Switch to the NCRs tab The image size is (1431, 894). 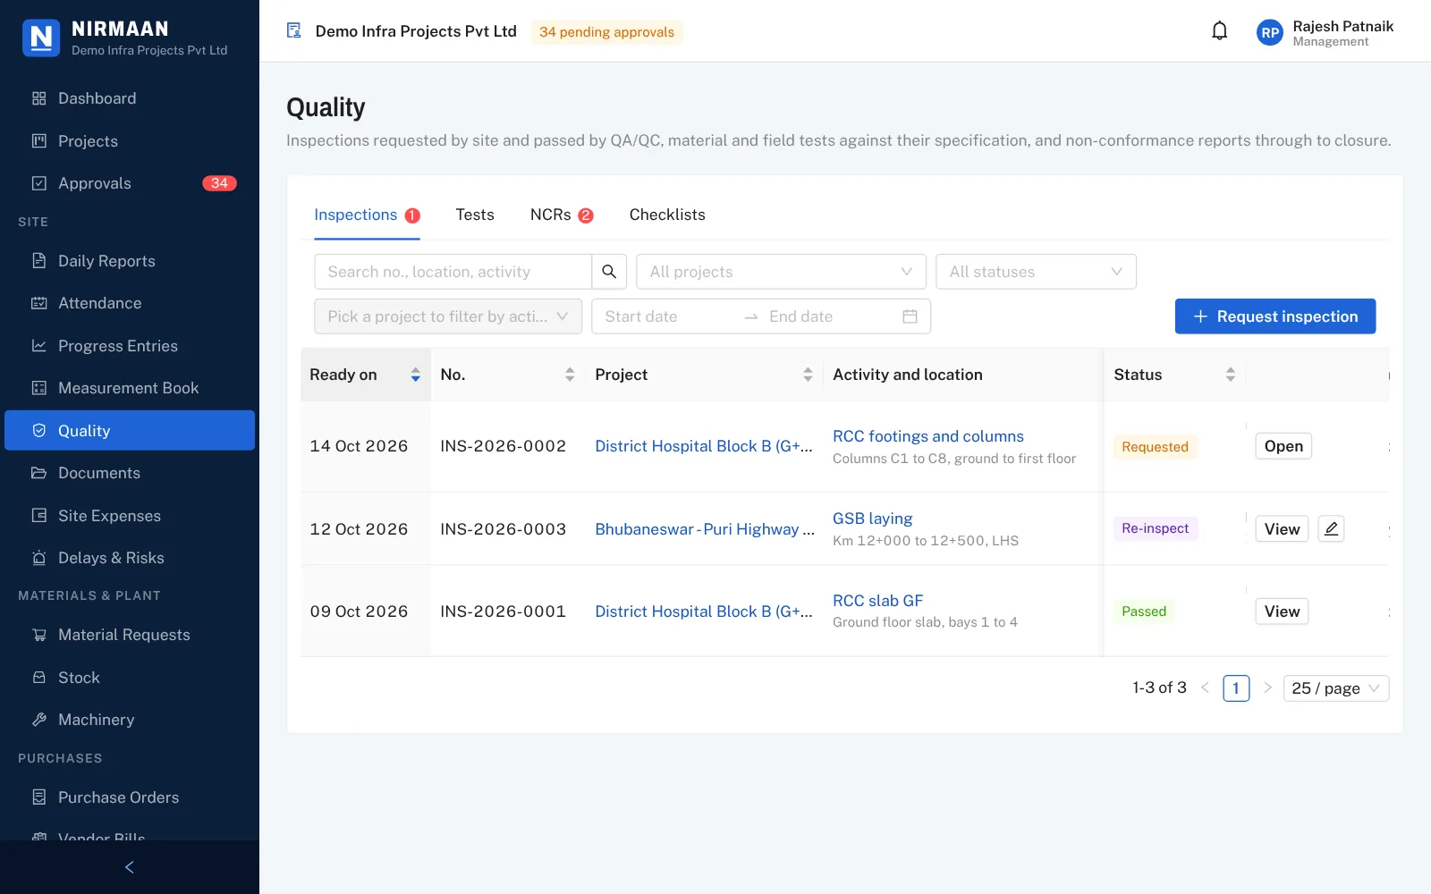point(562,215)
